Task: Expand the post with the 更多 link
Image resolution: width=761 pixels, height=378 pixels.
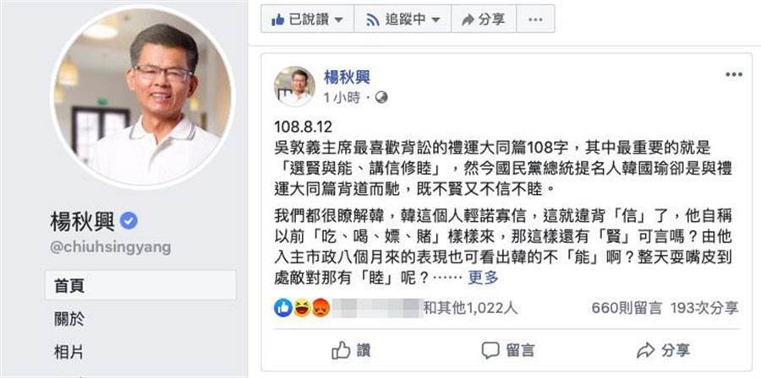Action: pyautogui.click(x=483, y=278)
